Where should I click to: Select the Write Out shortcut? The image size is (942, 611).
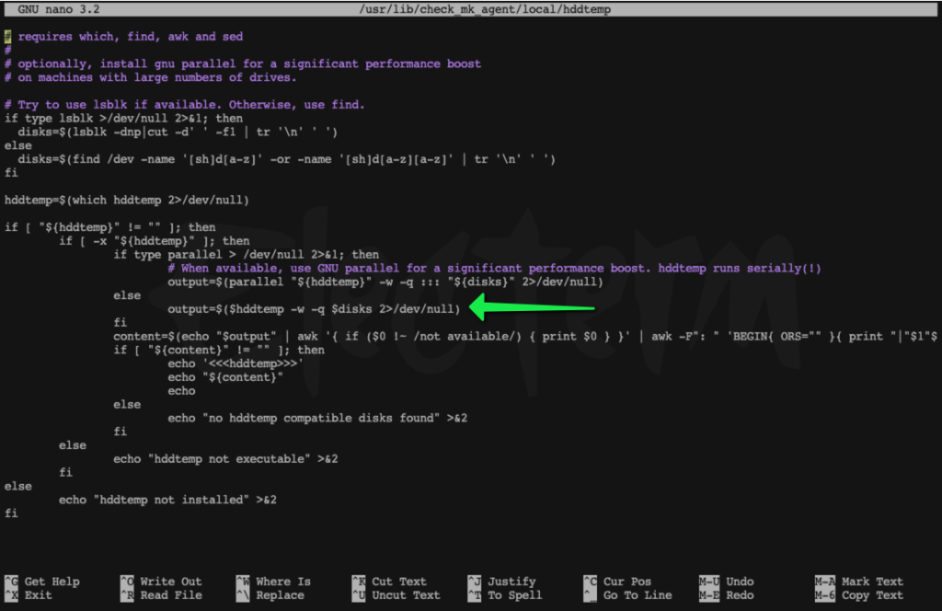[161, 582]
